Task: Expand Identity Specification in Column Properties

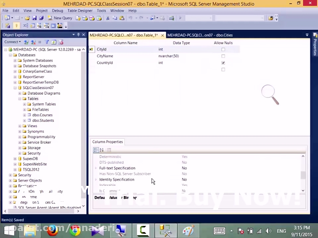Action: (96, 179)
